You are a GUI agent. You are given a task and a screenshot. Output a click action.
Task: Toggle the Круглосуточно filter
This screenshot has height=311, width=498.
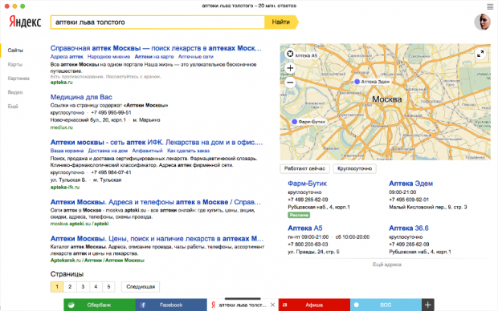[355, 168]
